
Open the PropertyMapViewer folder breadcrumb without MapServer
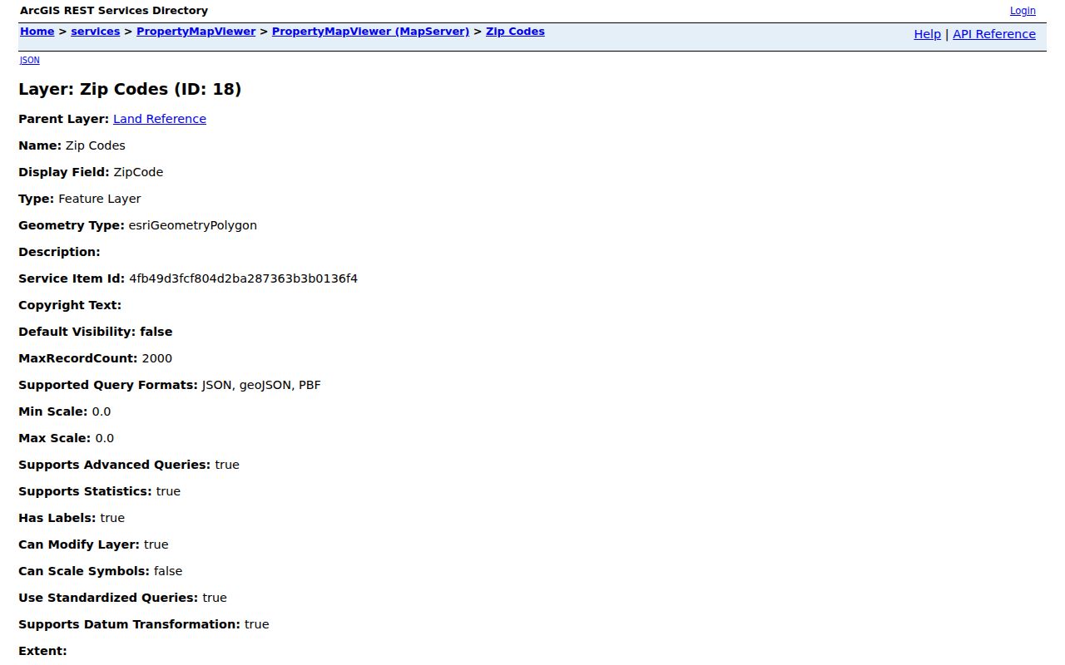point(196,32)
